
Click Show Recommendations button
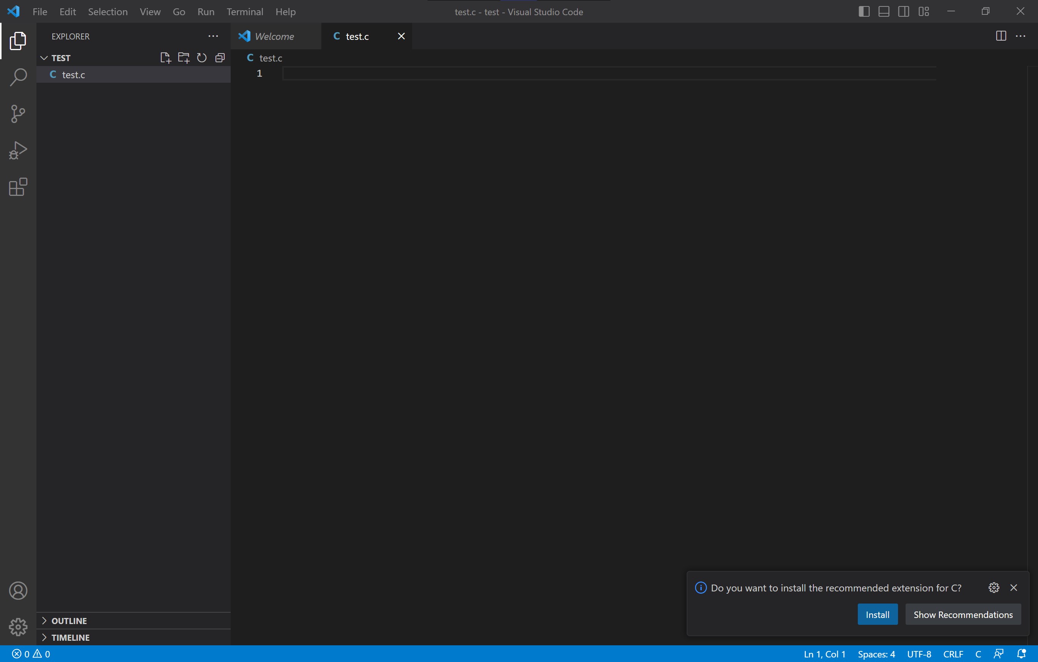point(963,614)
